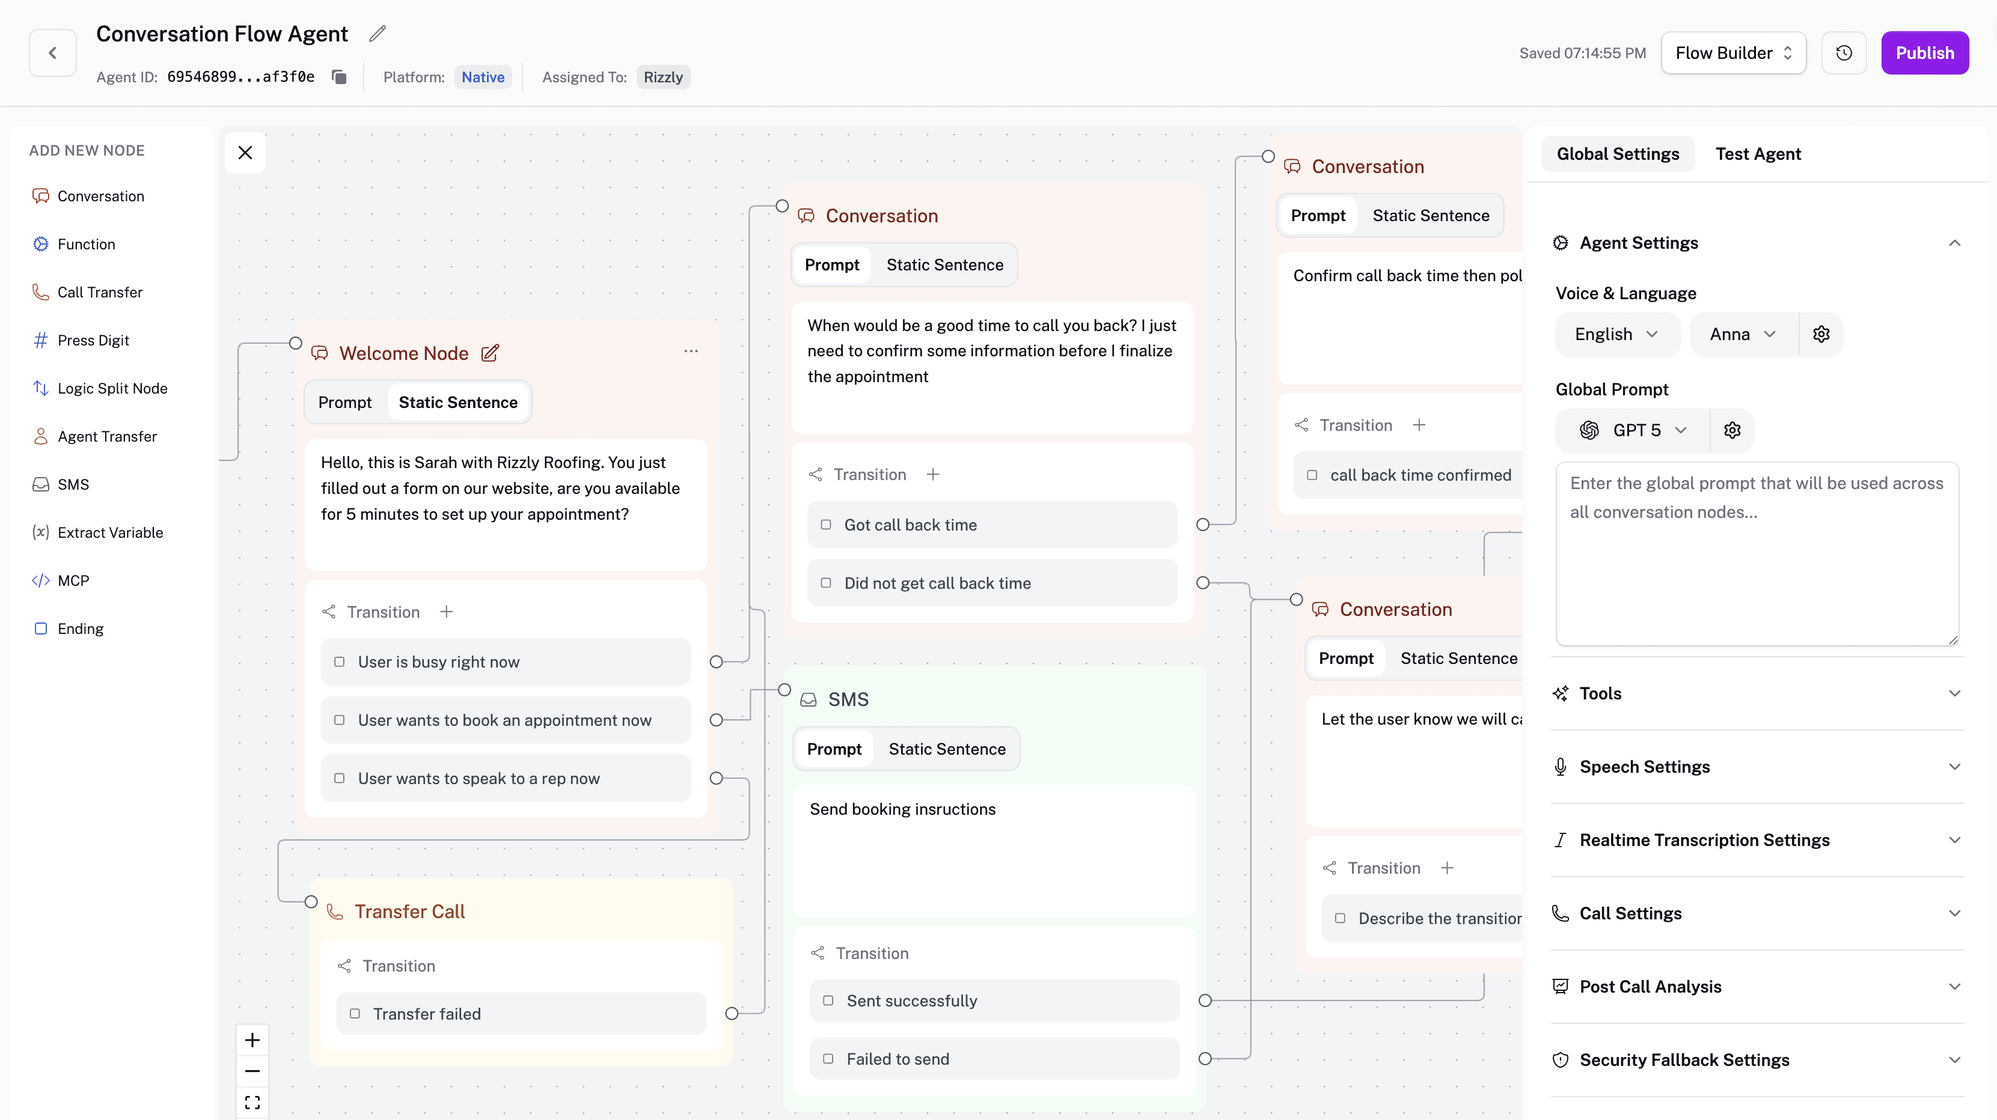Open voice settings gear next to Anna
The height and width of the screenshot is (1120, 1997).
click(x=1821, y=334)
